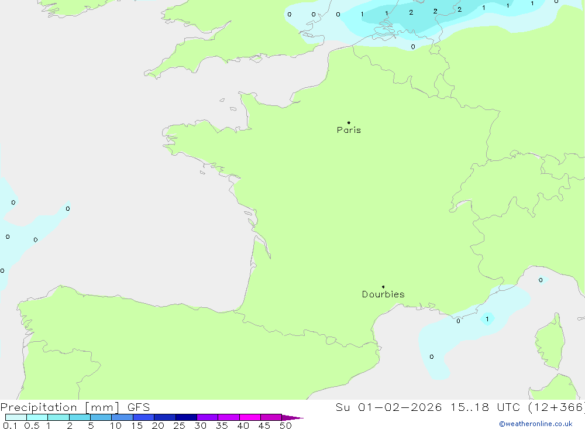Click the '25' legend scale value

point(180,425)
